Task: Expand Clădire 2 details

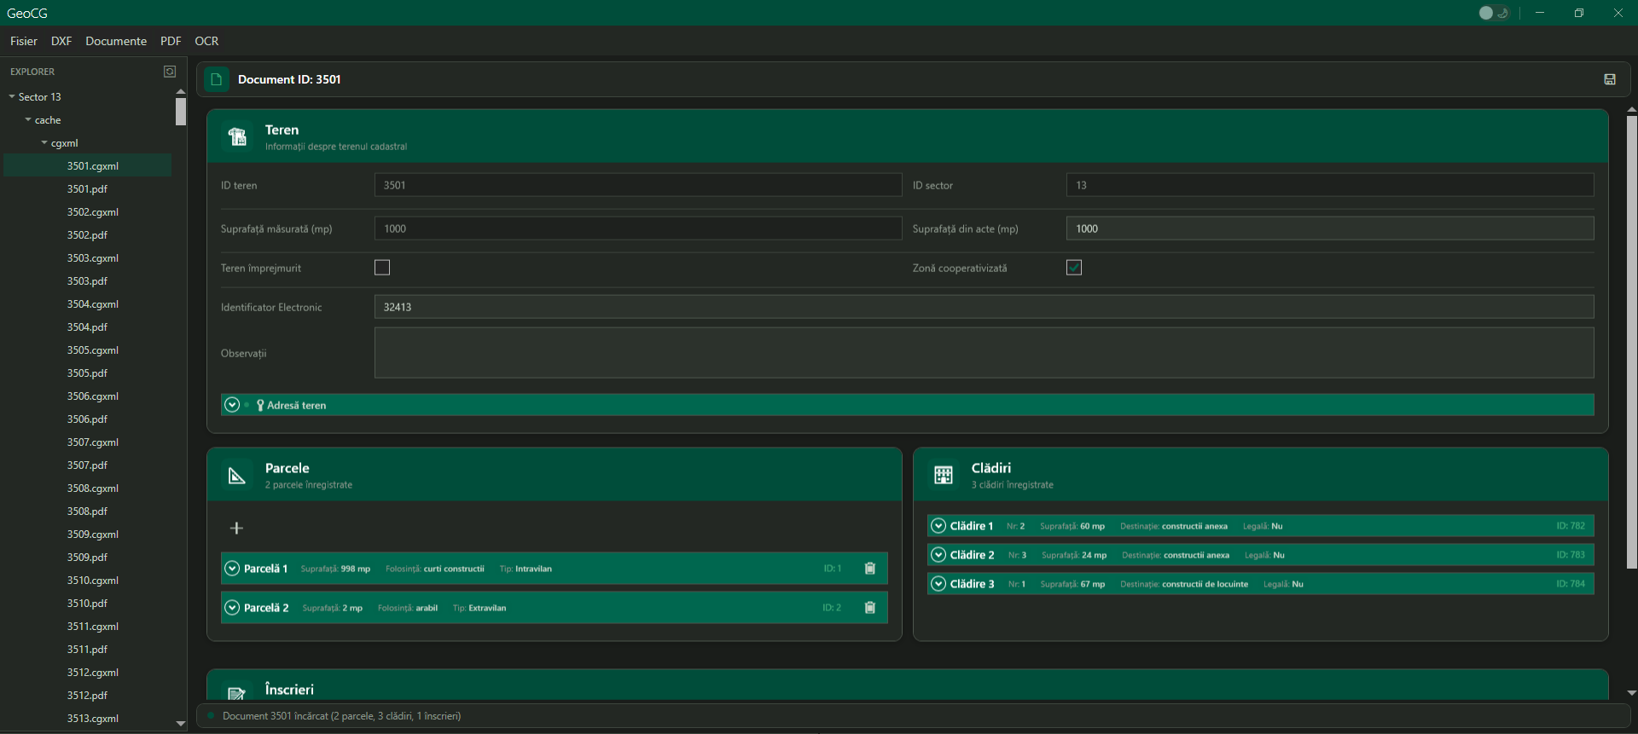Action: [x=938, y=555]
